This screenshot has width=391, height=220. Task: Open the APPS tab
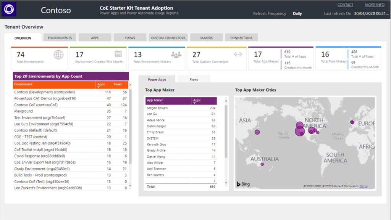click(x=95, y=37)
